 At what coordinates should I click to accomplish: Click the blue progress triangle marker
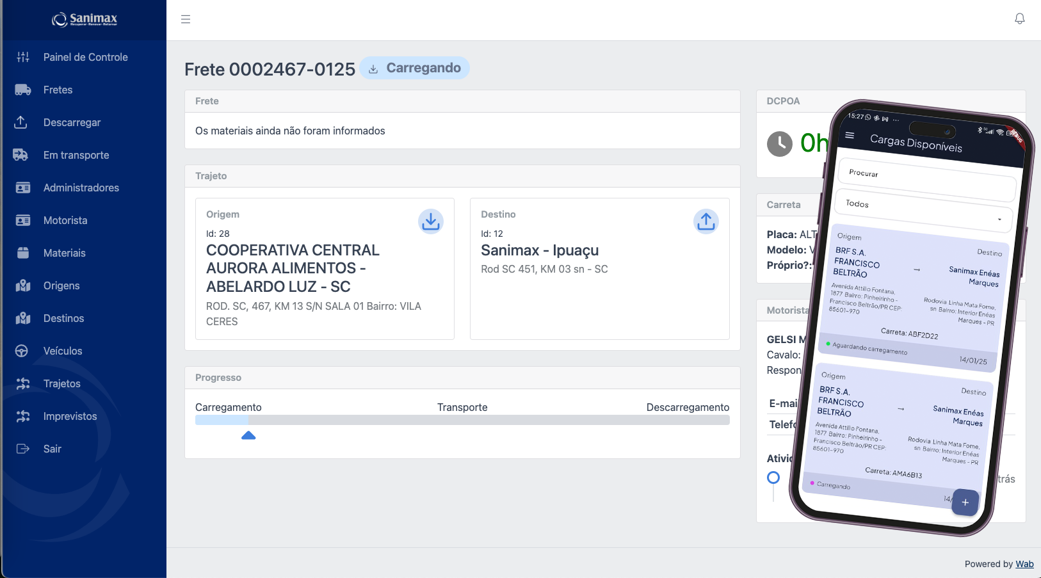248,435
